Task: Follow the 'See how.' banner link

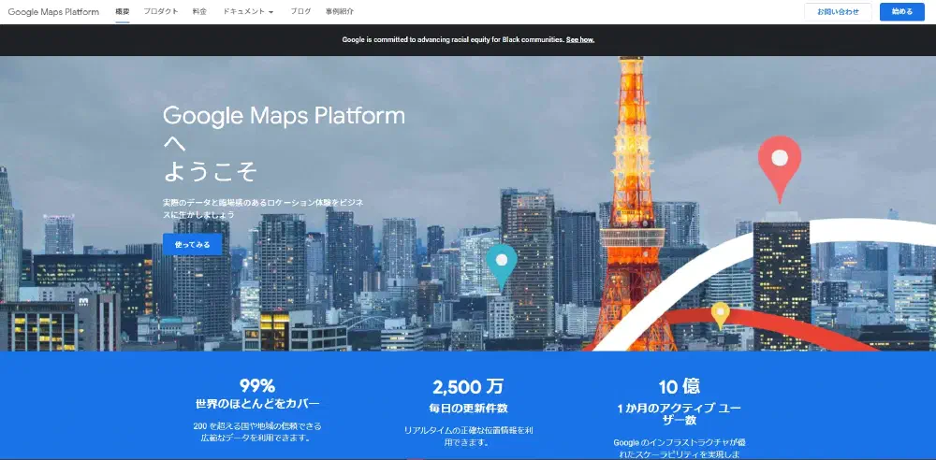Action: click(580, 40)
